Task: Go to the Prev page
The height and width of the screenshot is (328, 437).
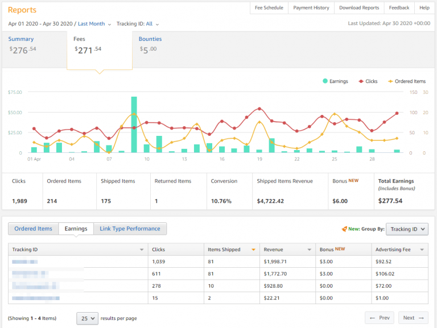Action: point(380,318)
